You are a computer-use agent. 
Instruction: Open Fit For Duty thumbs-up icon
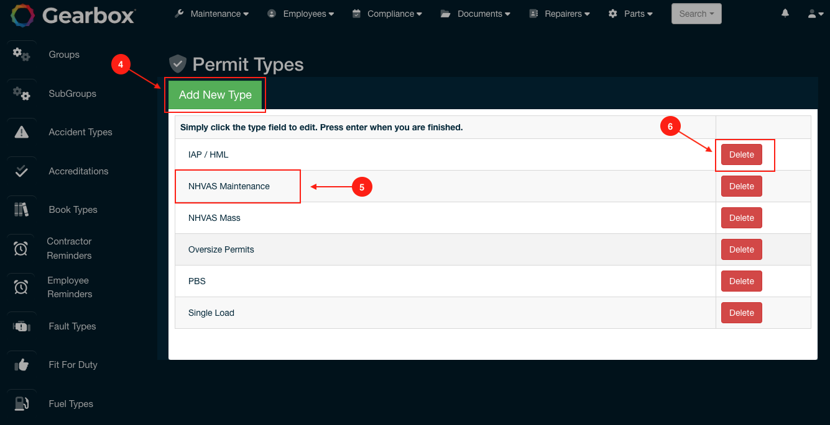(21, 365)
